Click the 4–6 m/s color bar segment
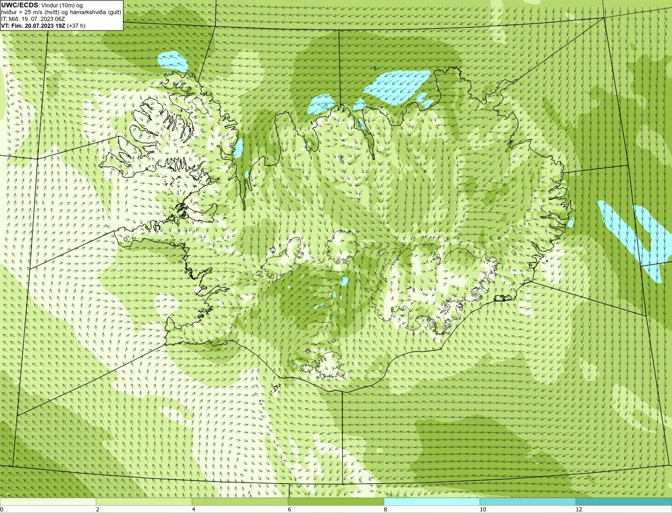 (x=240, y=501)
